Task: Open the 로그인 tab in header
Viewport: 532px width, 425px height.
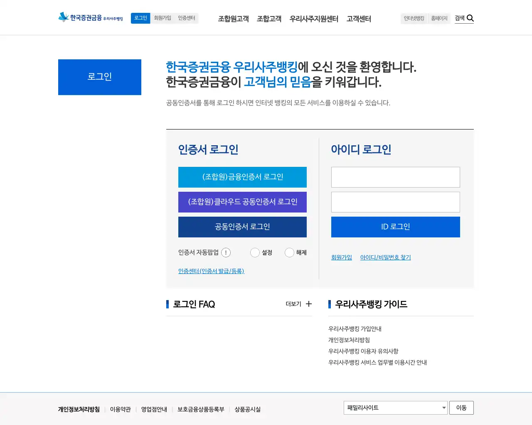Action: click(x=140, y=18)
